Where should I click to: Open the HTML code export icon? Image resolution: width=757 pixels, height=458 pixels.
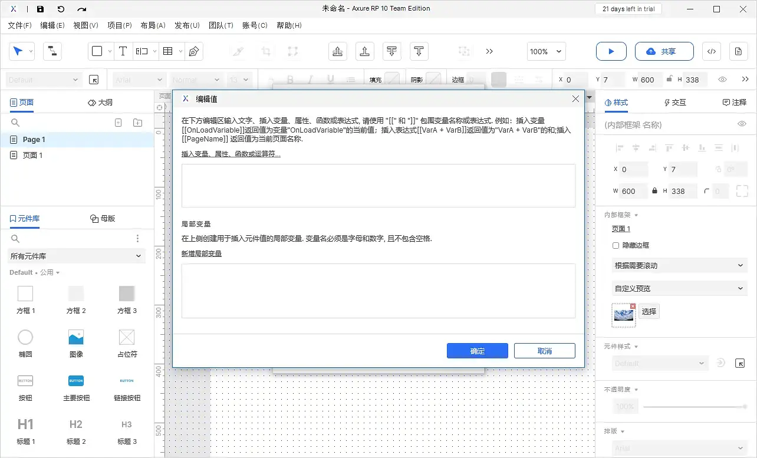(x=711, y=51)
